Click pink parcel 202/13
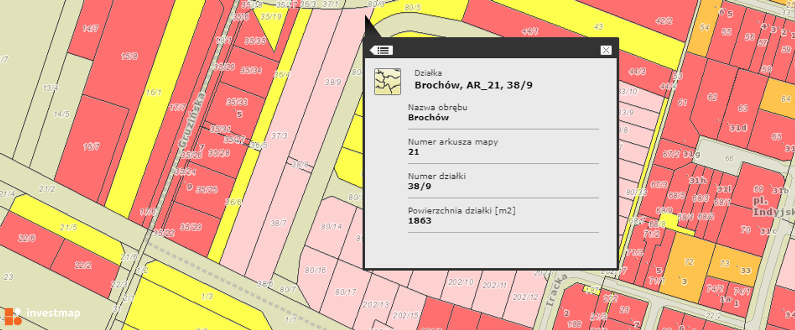Viewport: 795px width, 330px height. pyautogui.click(x=376, y=305)
